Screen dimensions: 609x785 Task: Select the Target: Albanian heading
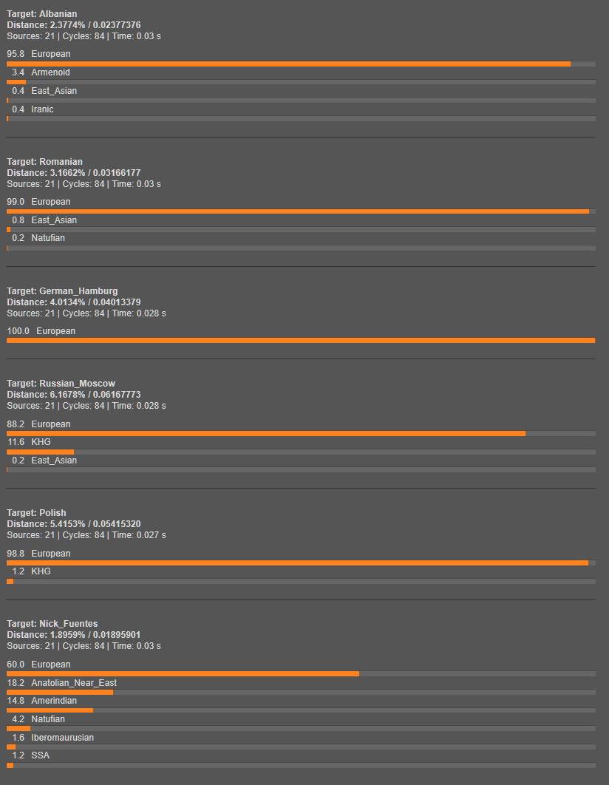42,14
